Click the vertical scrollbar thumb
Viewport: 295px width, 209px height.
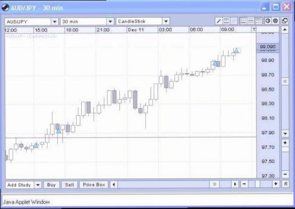click(x=285, y=82)
